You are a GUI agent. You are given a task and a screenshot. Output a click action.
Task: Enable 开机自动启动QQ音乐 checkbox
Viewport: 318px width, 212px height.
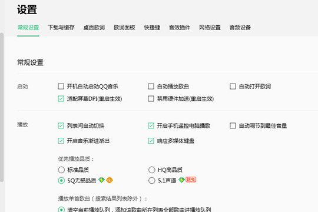(61, 87)
